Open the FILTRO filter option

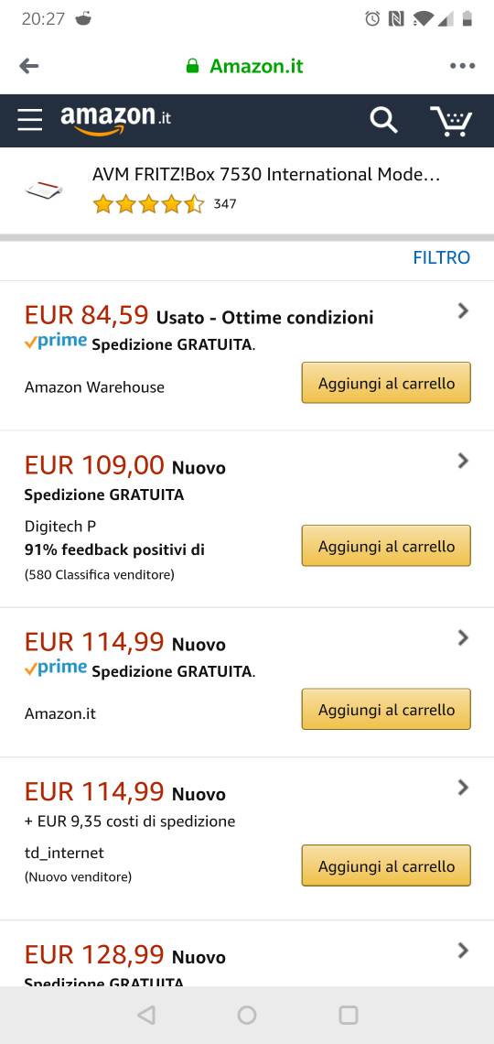point(442,257)
